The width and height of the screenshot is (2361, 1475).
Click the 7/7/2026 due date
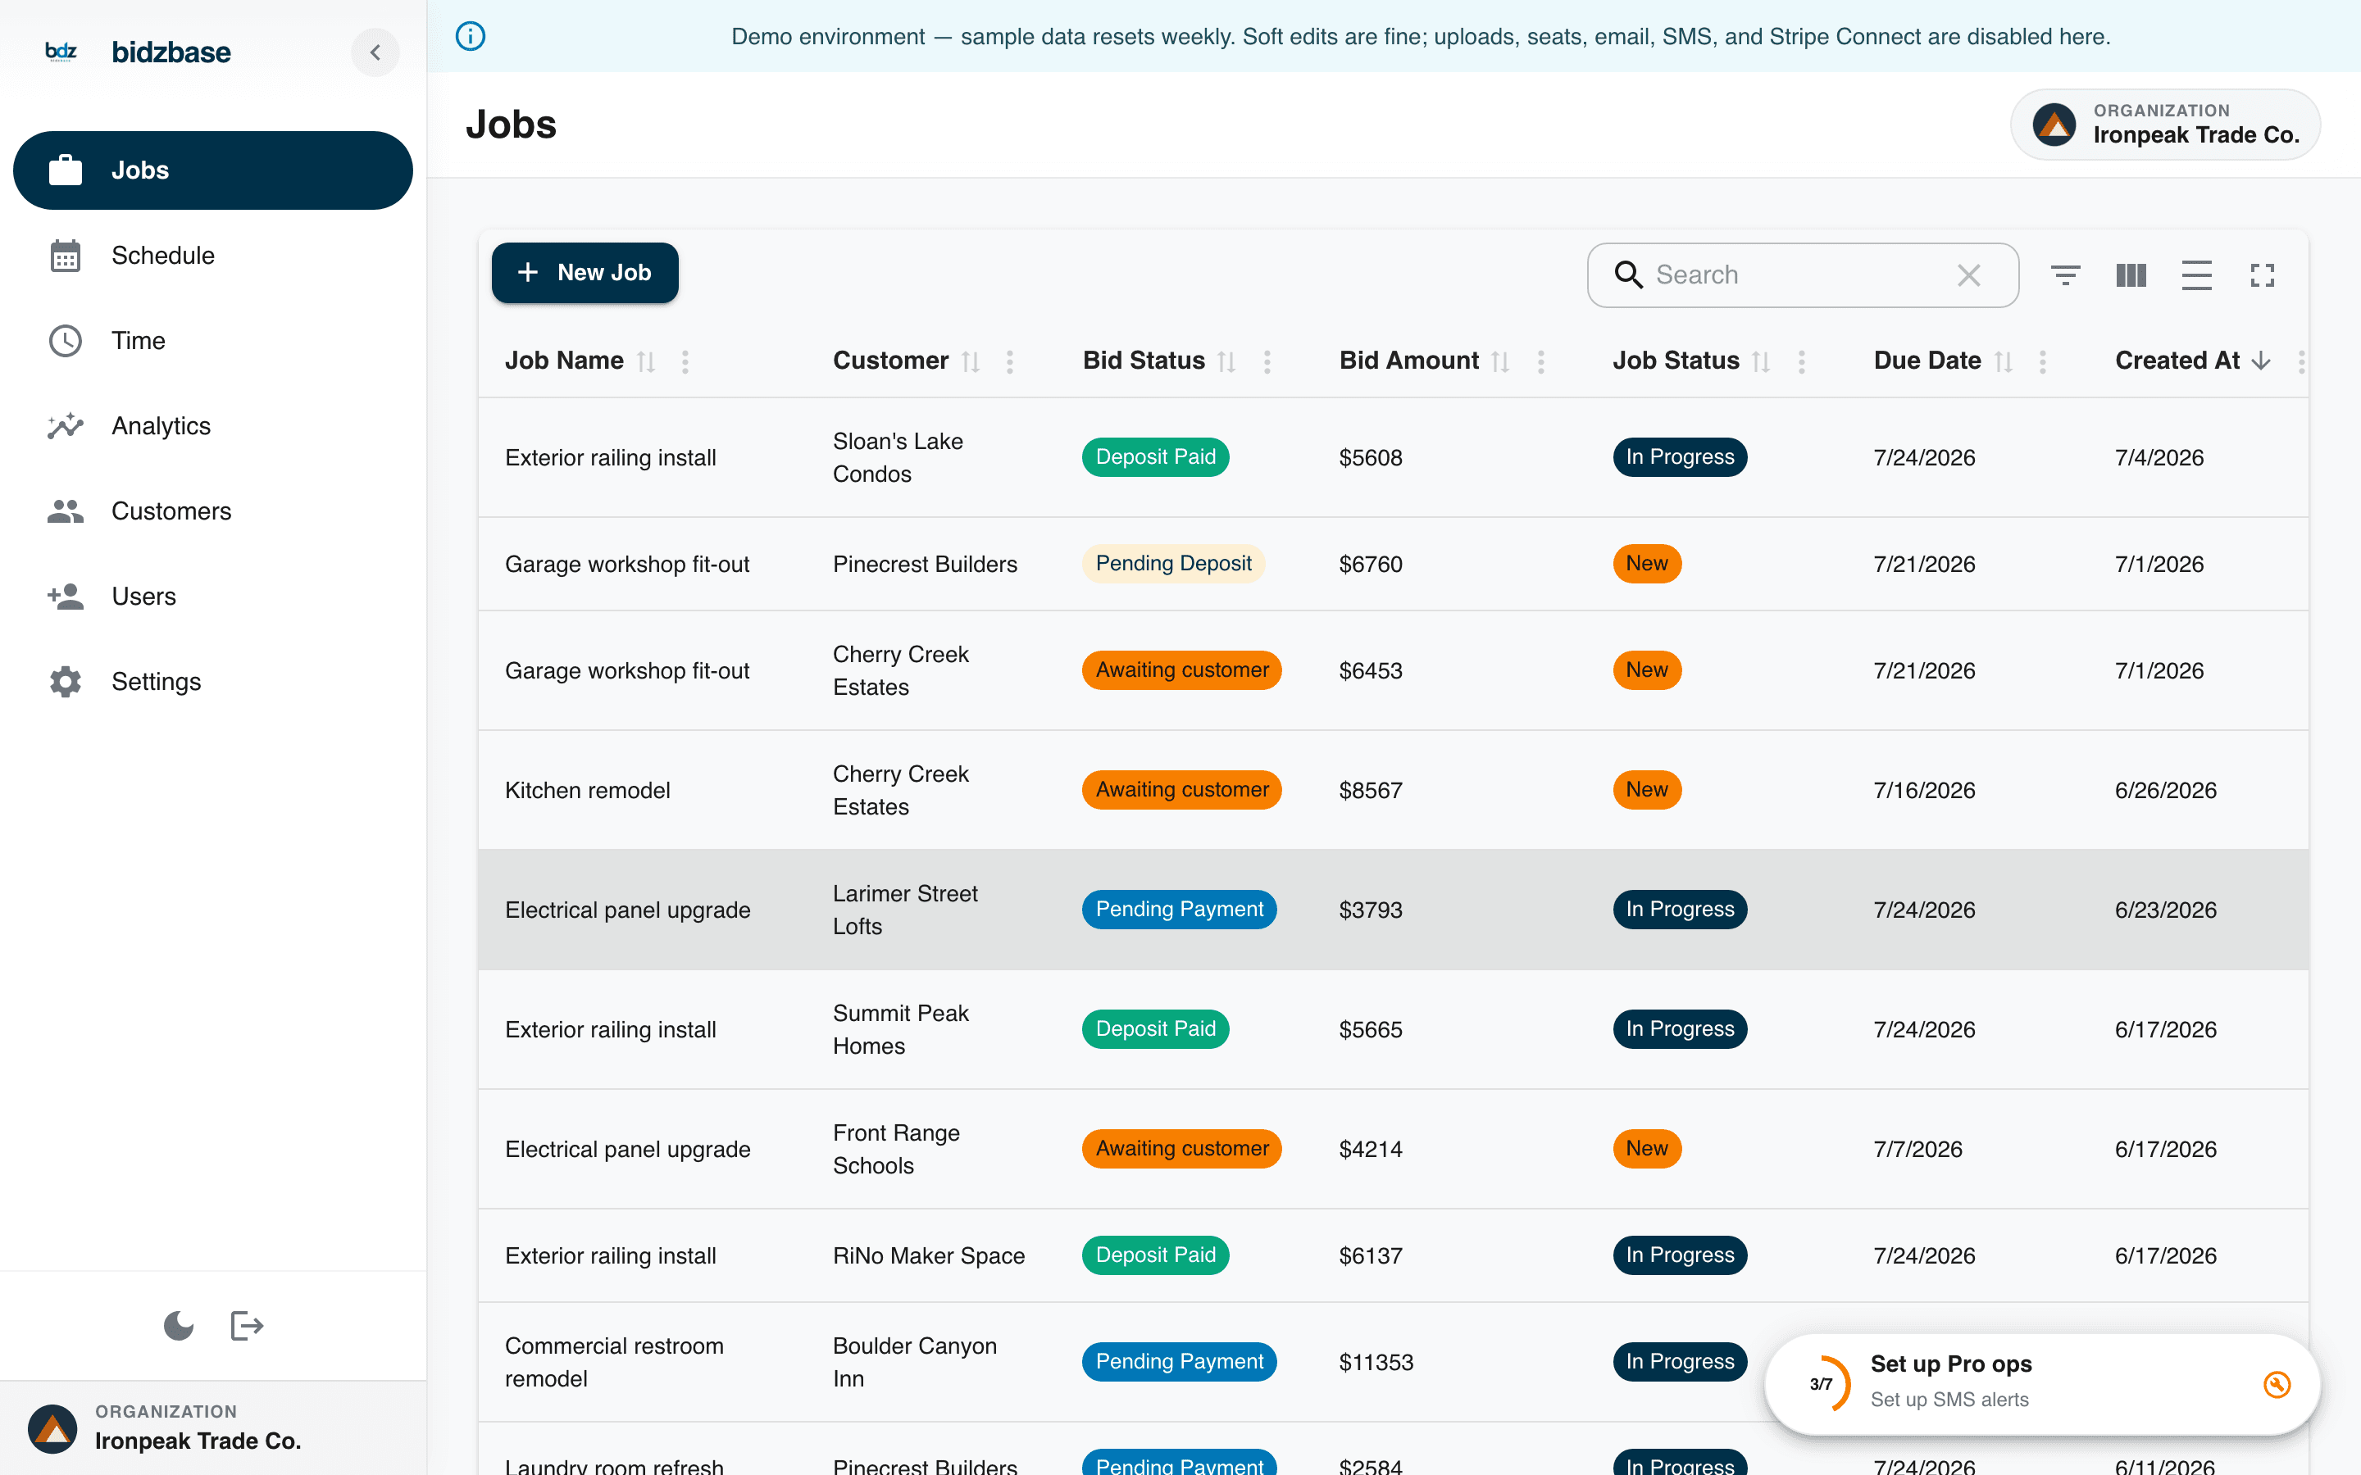[x=1918, y=1149]
